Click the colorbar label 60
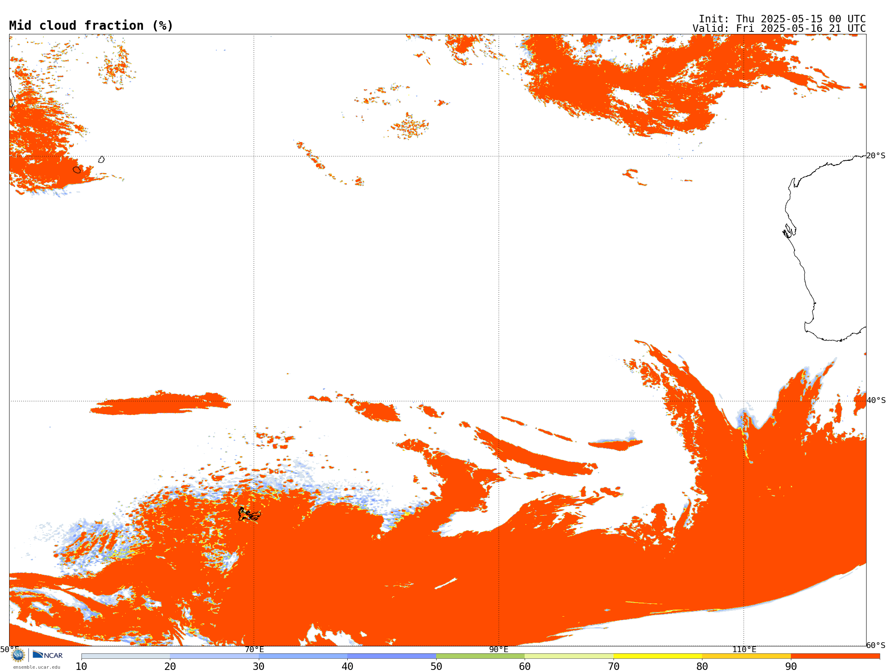The height and width of the screenshot is (672, 893). [x=525, y=667]
